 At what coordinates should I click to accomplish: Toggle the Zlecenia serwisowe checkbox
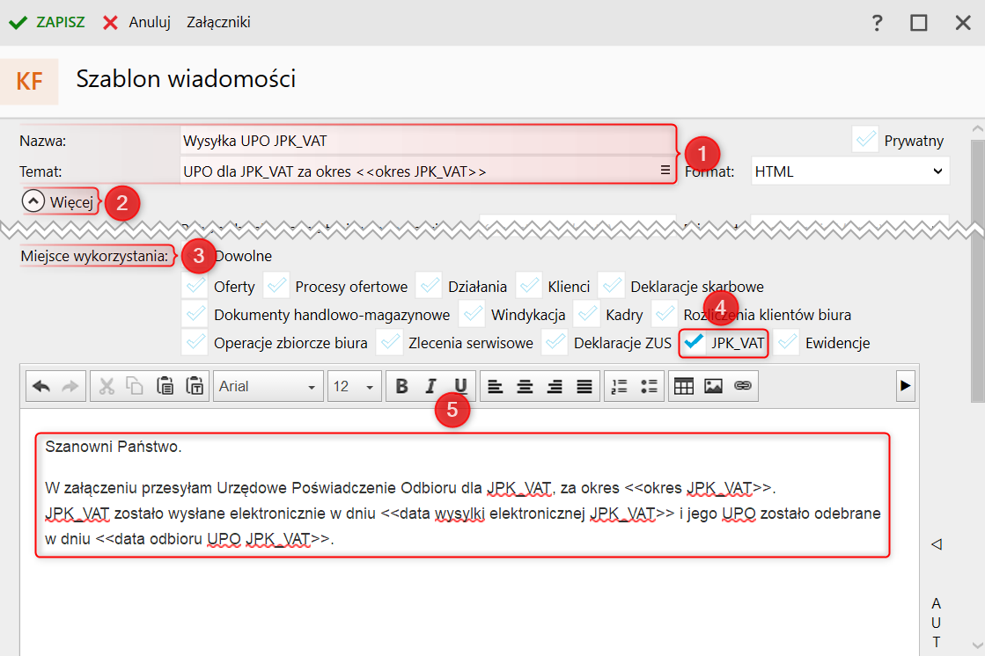coord(389,342)
